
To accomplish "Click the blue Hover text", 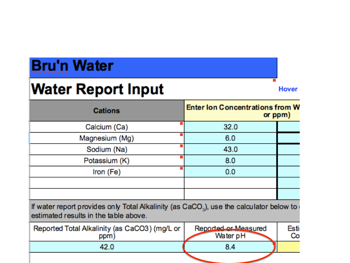I will point(289,89).
